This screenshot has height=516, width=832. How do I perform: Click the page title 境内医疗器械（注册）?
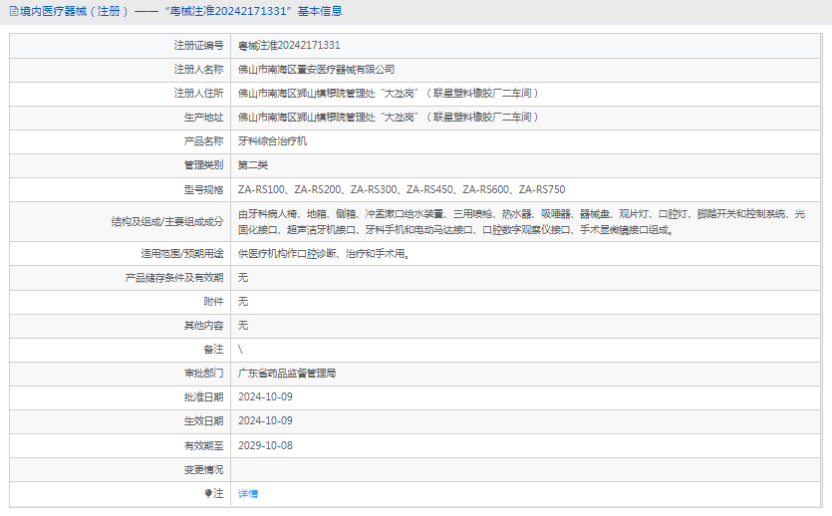tap(75, 11)
